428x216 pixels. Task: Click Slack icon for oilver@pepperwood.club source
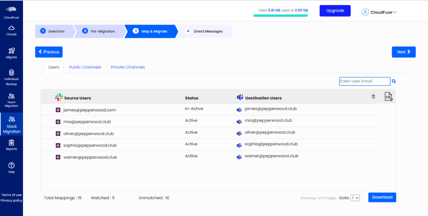tap(58, 133)
